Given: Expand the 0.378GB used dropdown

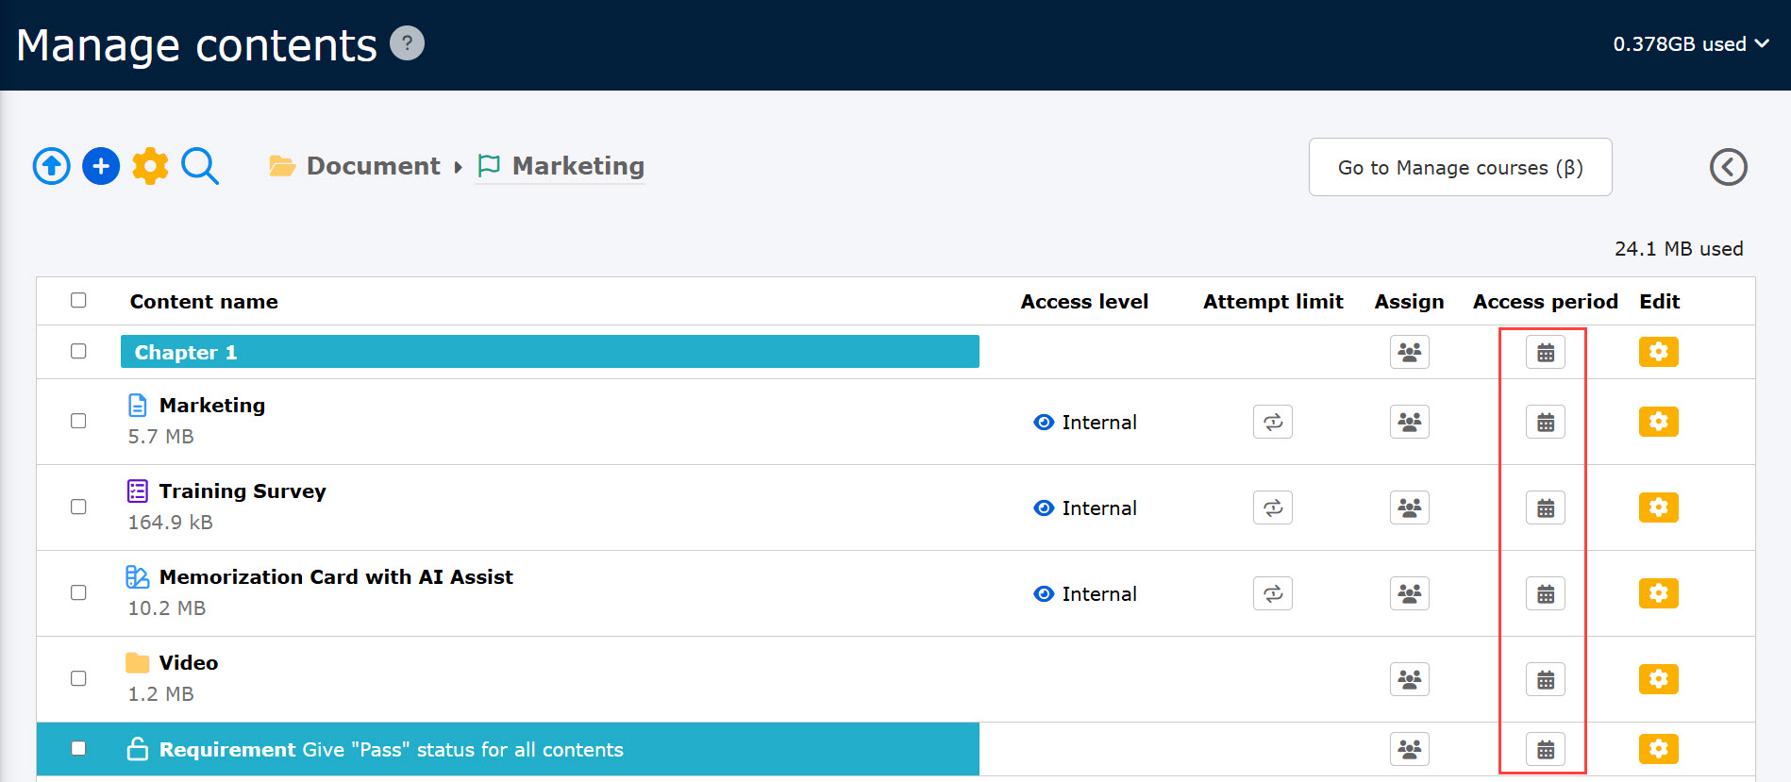Looking at the screenshot, I should tap(1690, 44).
